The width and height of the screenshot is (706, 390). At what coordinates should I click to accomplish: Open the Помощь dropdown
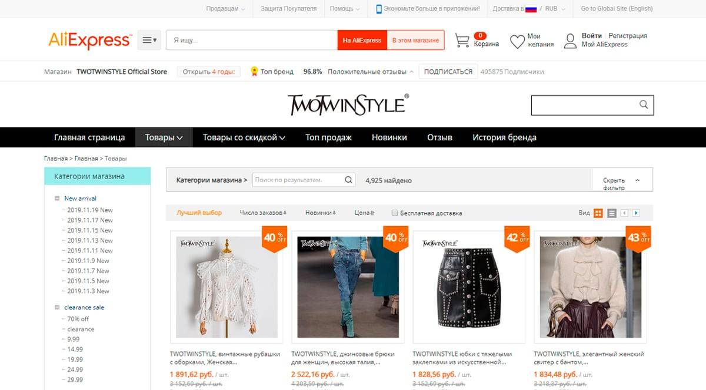[345, 9]
